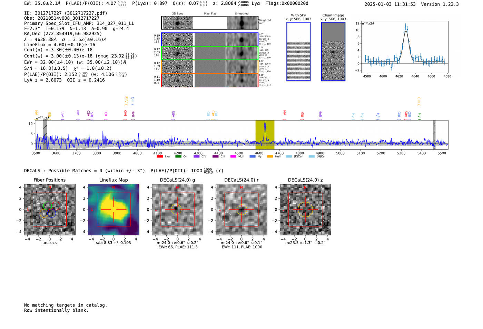
Task: Click the yellow aperture circle in DECaLS z
Action: (305, 210)
